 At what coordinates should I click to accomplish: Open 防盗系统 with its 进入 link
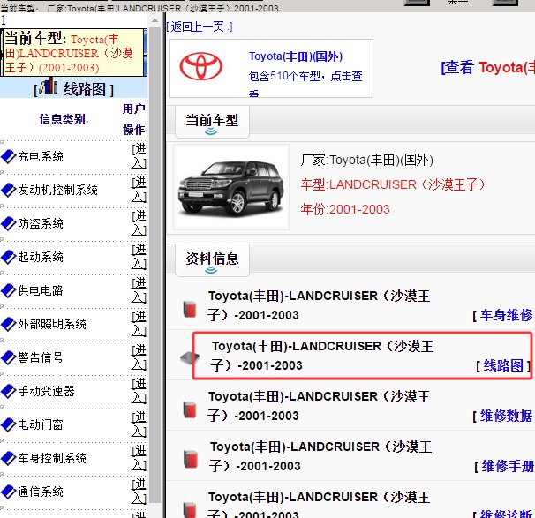pyautogui.click(x=139, y=223)
